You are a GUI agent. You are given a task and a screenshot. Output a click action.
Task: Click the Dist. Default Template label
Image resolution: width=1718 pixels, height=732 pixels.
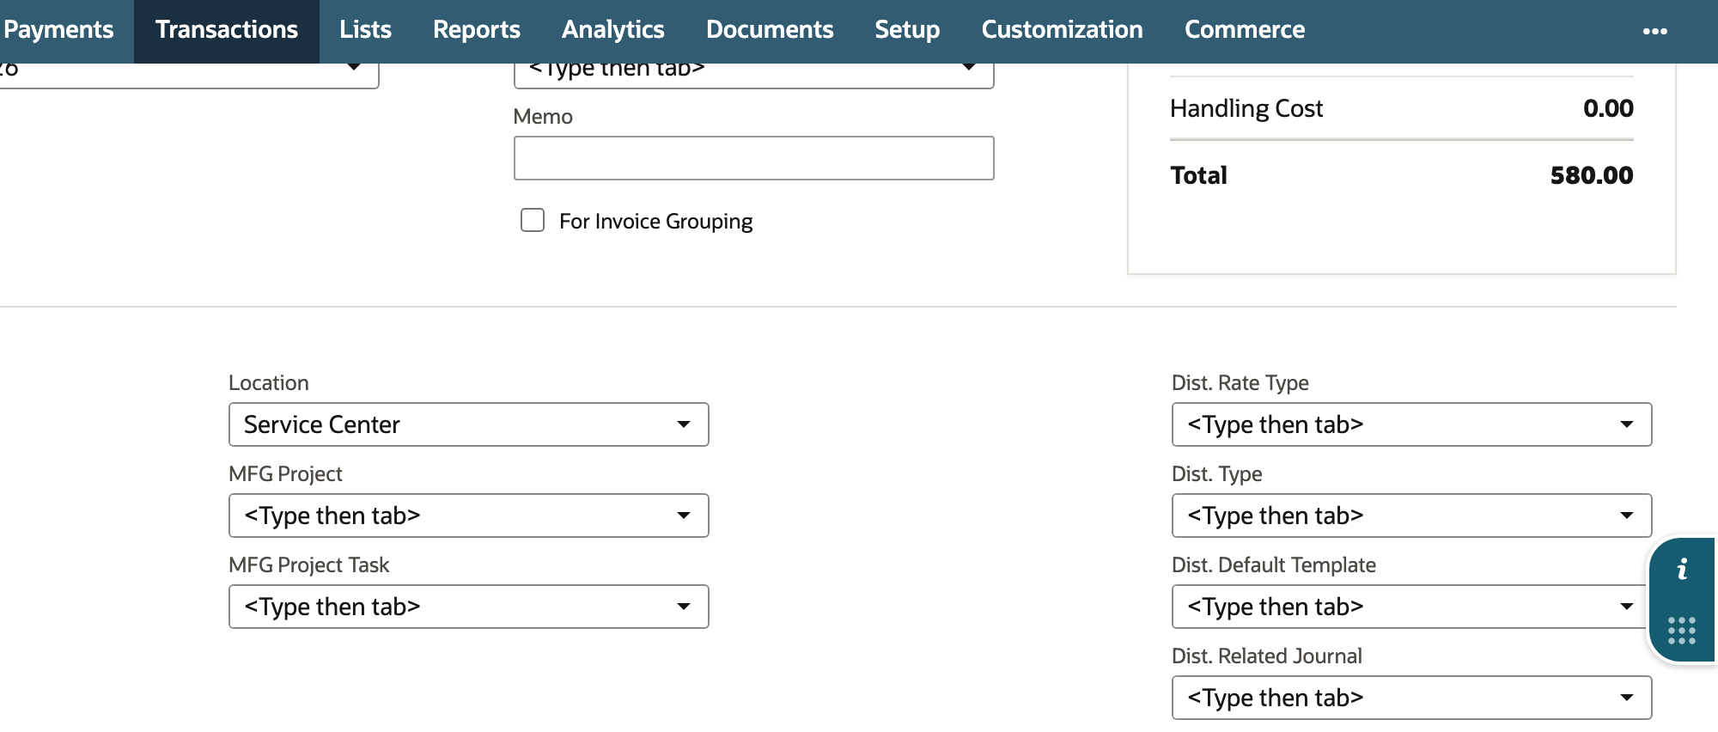pyautogui.click(x=1274, y=564)
